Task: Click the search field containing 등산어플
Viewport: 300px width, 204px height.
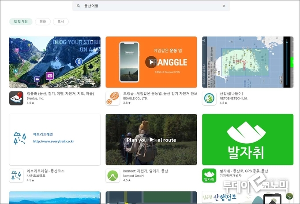Action: pos(151,6)
